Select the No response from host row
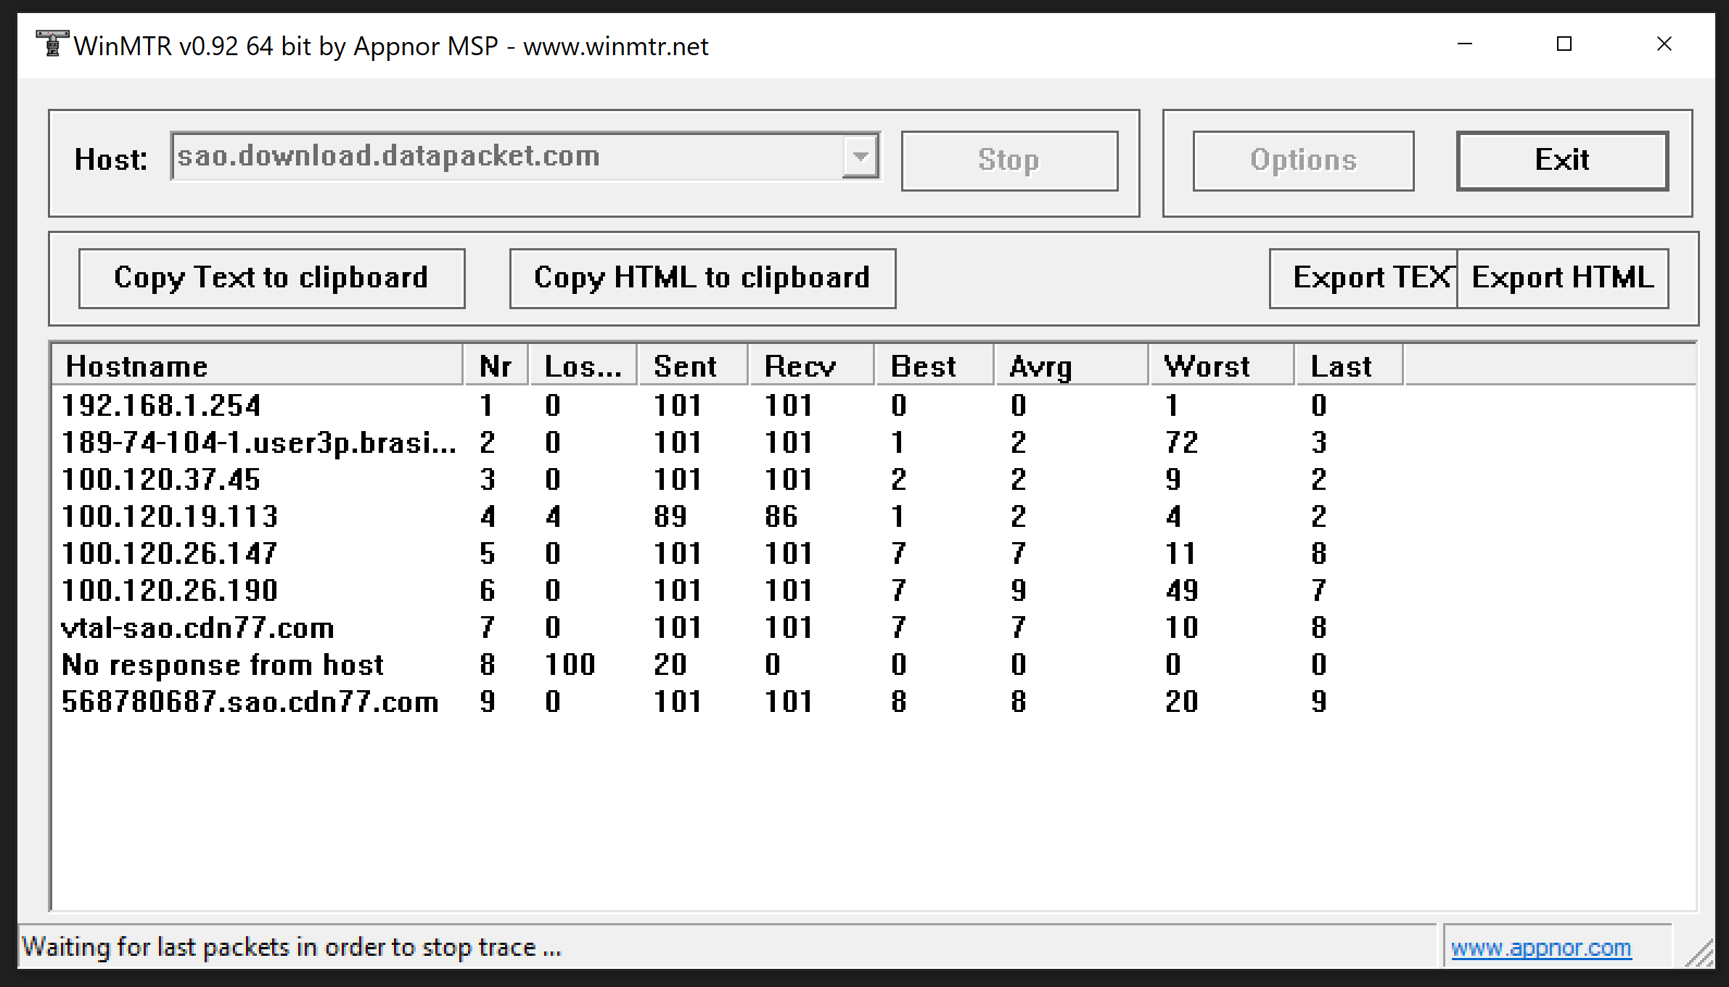The height and width of the screenshot is (987, 1729). [x=728, y=664]
